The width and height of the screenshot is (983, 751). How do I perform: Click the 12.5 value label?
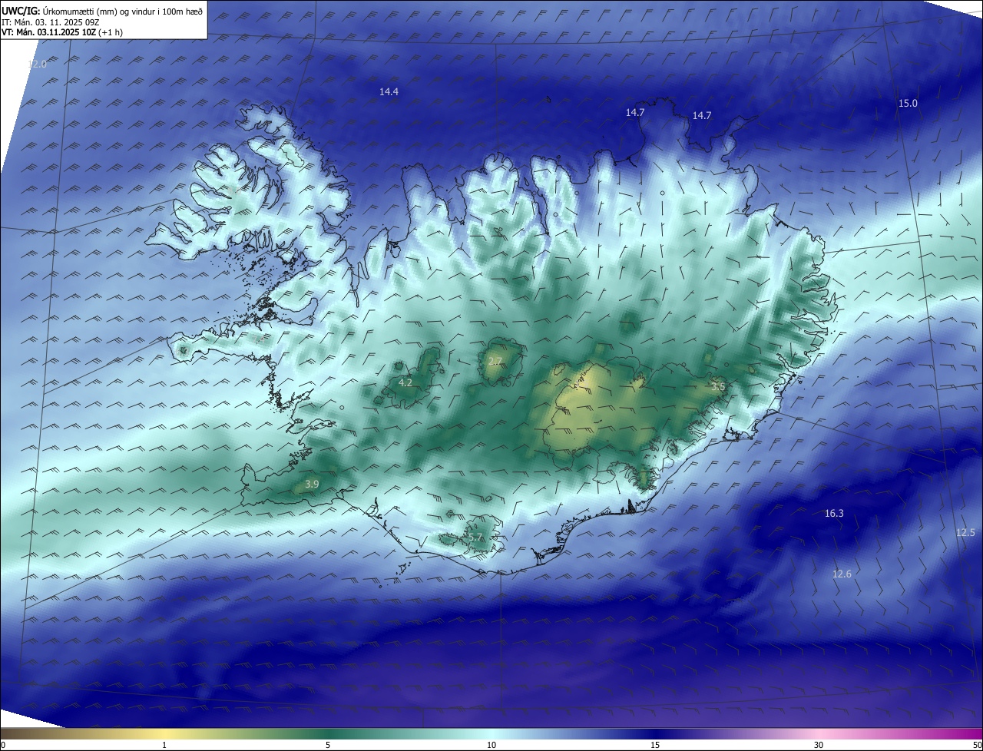point(965,533)
